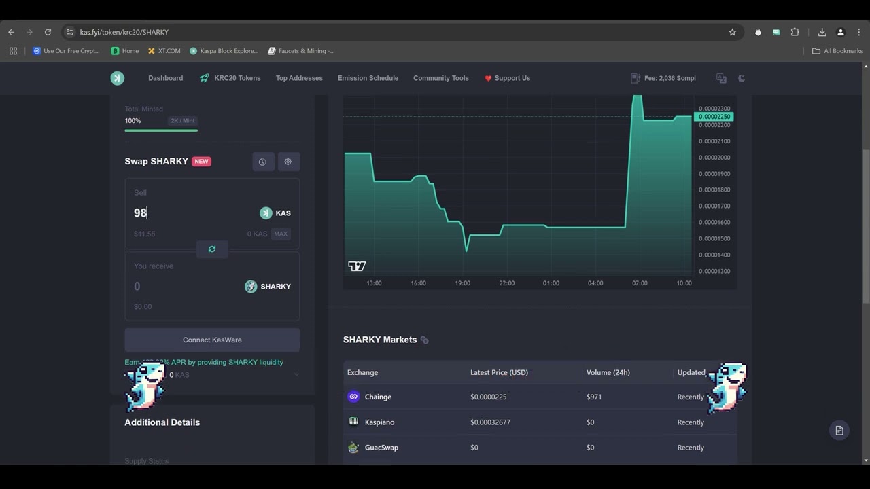The width and height of the screenshot is (870, 489).
Task: Open the Dashboard menu item
Action: (165, 78)
